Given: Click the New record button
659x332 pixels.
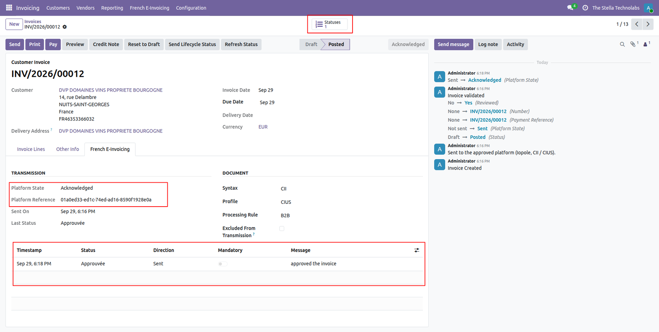Looking at the screenshot, I should pyautogui.click(x=14, y=24).
